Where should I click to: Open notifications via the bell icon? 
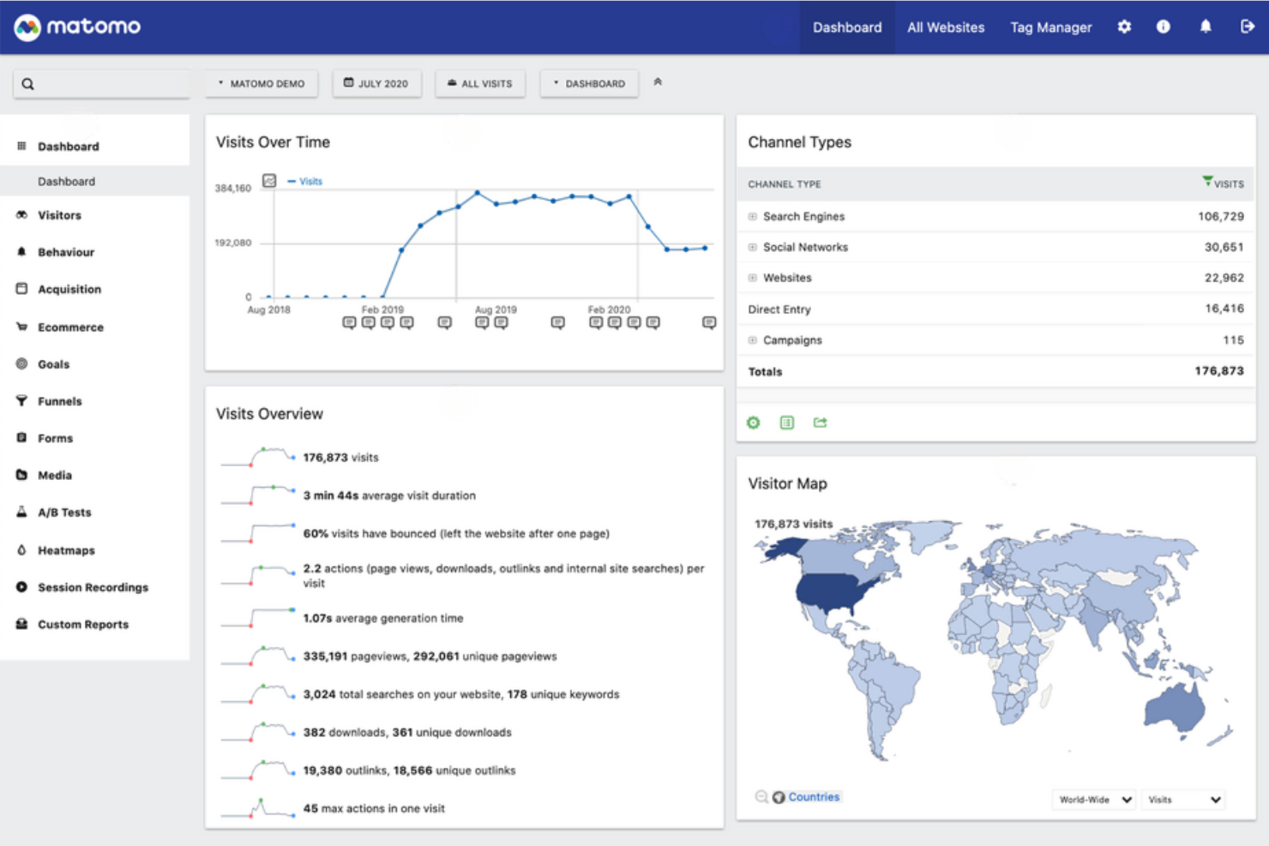(1205, 27)
